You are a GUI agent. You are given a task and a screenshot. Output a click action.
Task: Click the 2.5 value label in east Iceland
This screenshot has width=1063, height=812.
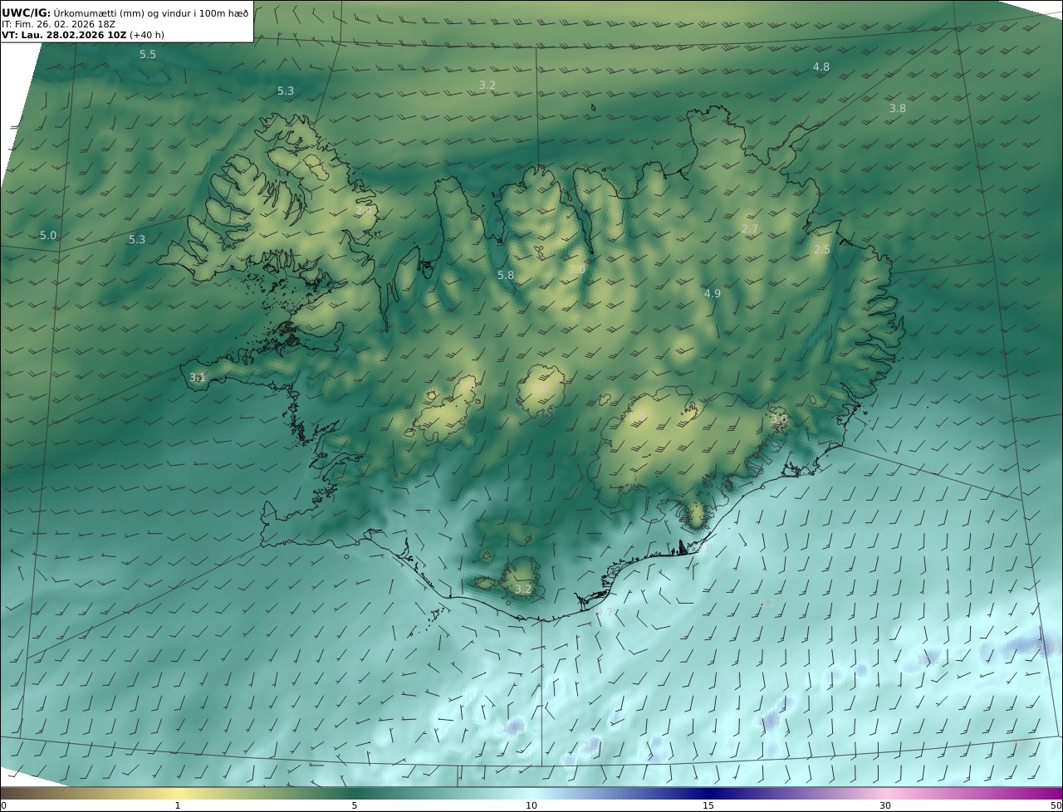click(x=822, y=250)
